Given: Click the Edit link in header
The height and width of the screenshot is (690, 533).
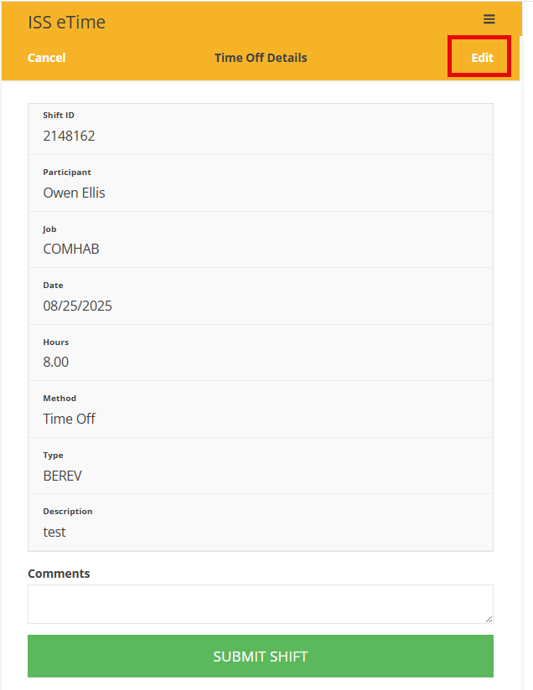Looking at the screenshot, I should (x=483, y=58).
